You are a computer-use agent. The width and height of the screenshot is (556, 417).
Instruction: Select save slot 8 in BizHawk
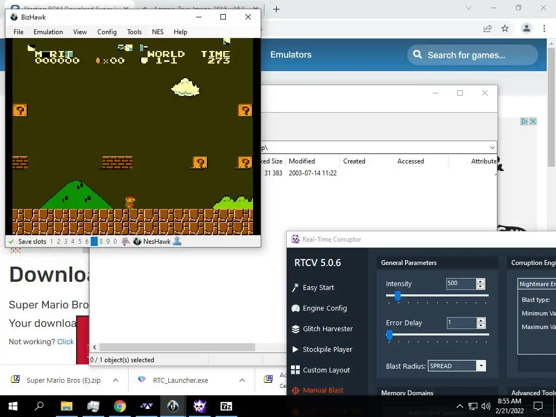101,242
